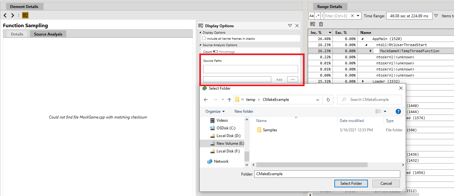Toggle the exclude (!) filter option
Image resolution: width=454 pixels, height=196 pixels.
click(322, 16)
